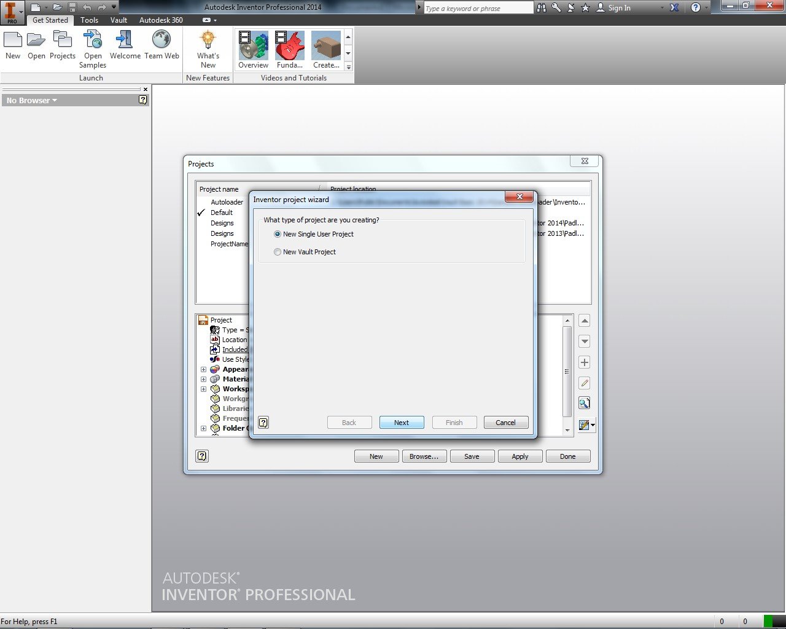Expand the Material tree node

[203, 380]
